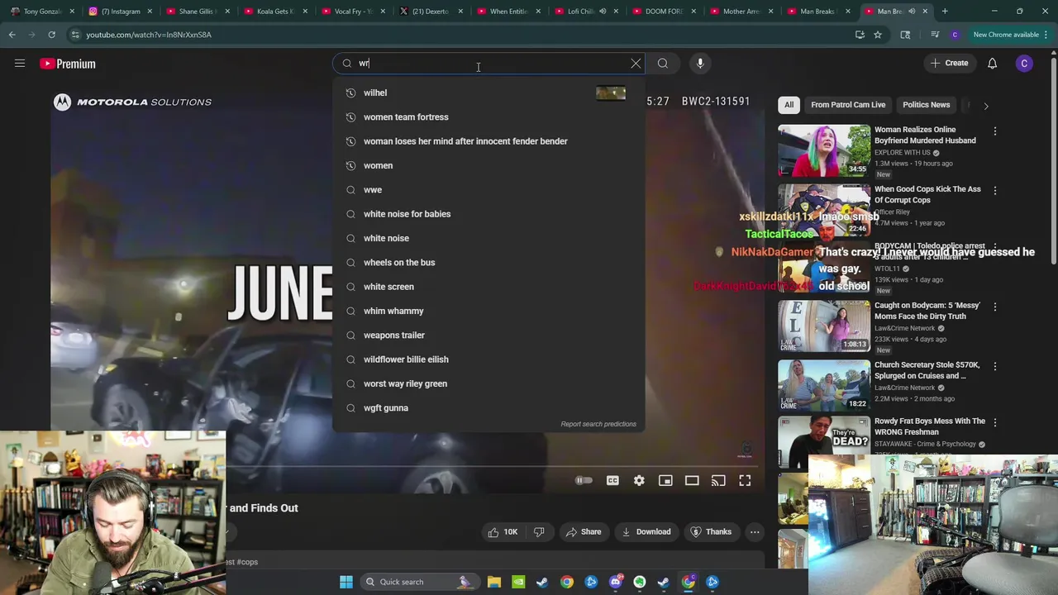Image resolution: width=1058 pixels, height=595 pixels.
Task: Select 'From Patrol Cam Live' chip
Action: [x=848, y=105]
